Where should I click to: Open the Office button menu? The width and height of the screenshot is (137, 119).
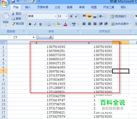tap(4, 4)
